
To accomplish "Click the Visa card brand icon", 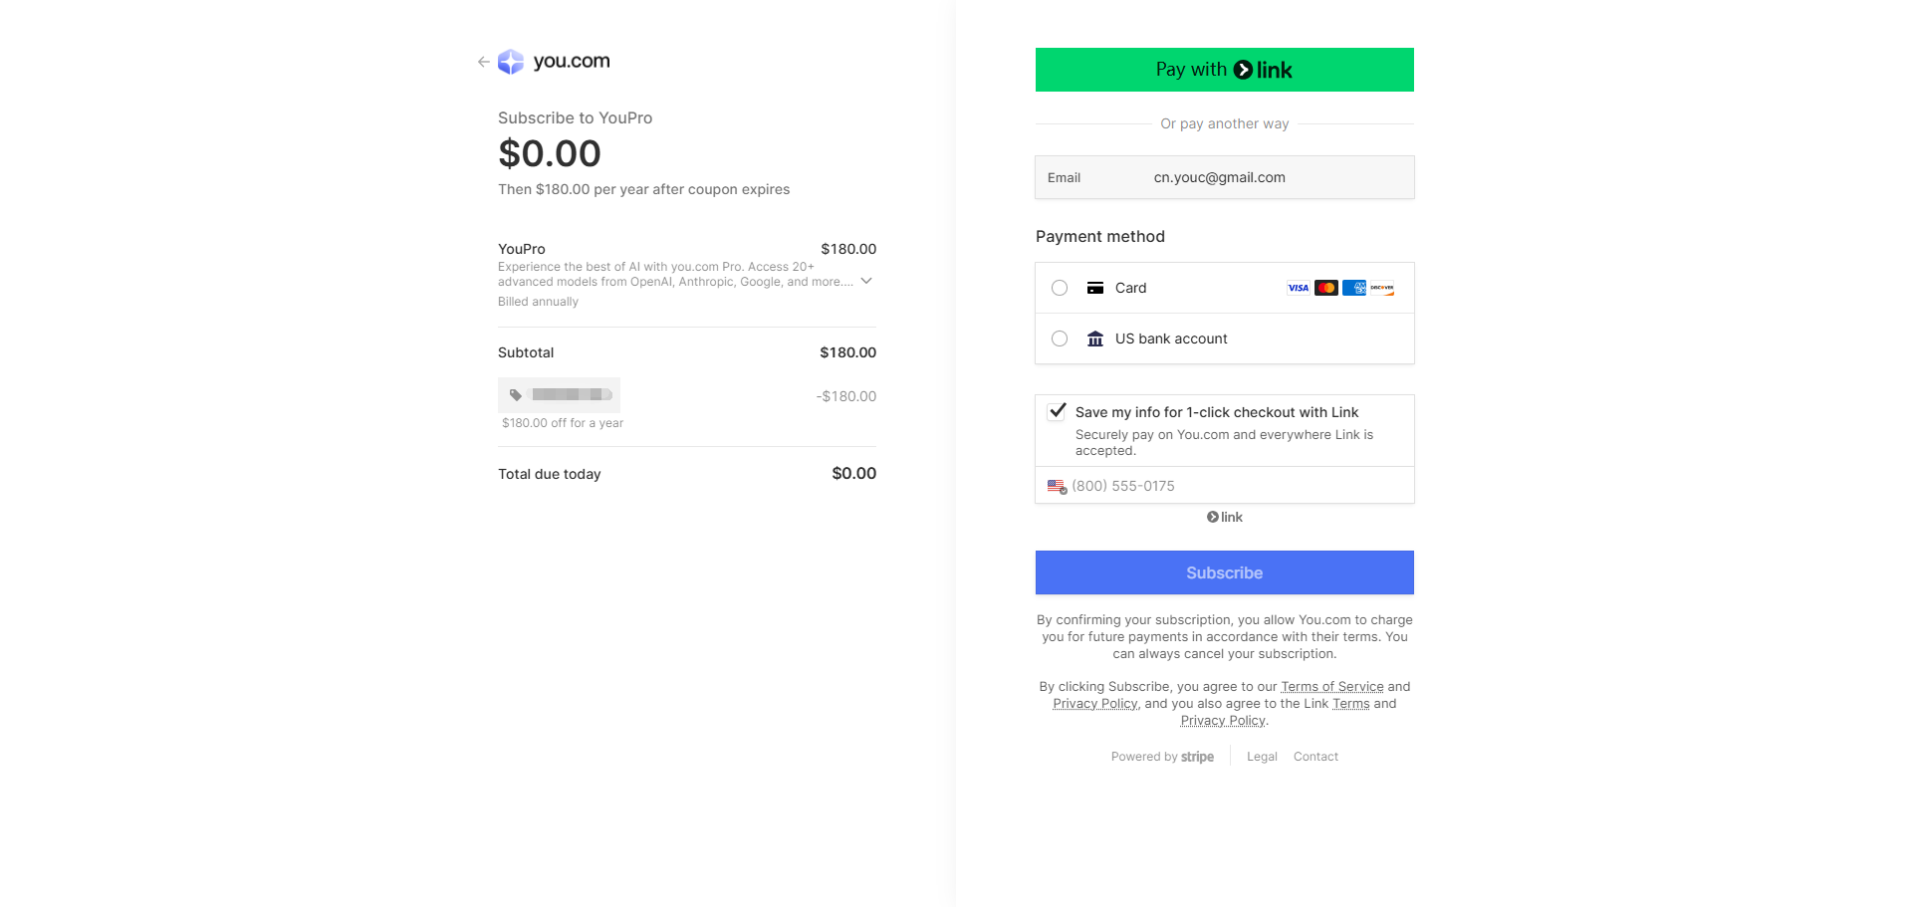I will pos(1299,288).
